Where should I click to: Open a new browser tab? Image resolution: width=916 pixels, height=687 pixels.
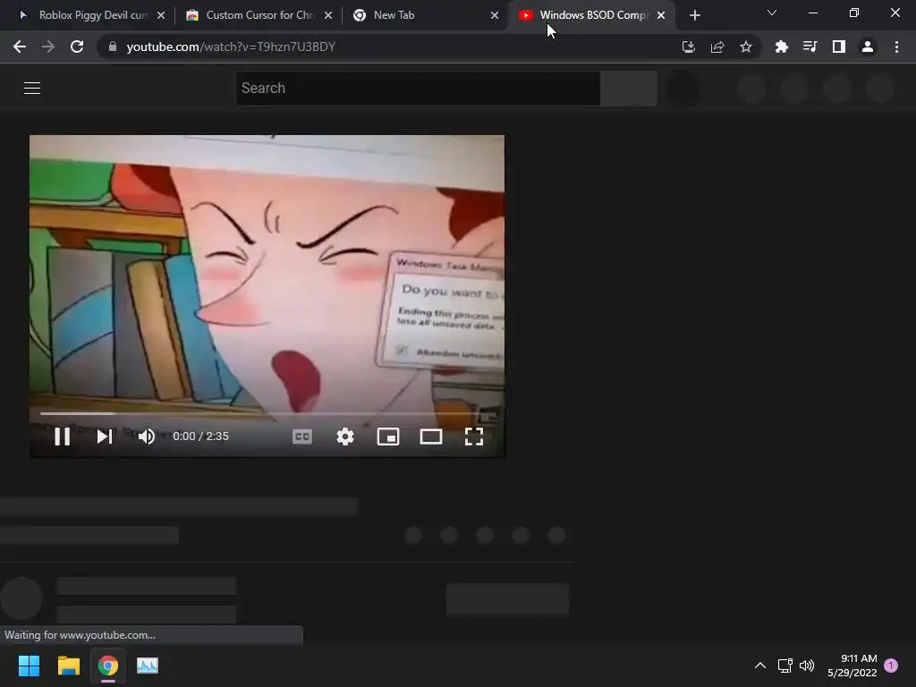coord(694,15)
